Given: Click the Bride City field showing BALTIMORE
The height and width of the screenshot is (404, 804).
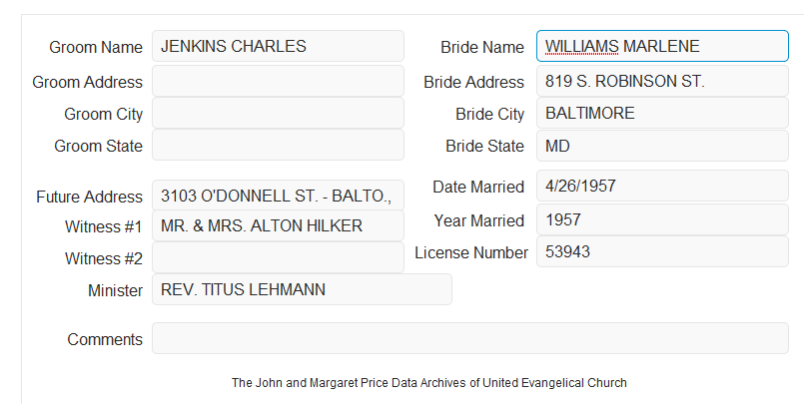Looking at the screenshot, I should click(662, 113).
